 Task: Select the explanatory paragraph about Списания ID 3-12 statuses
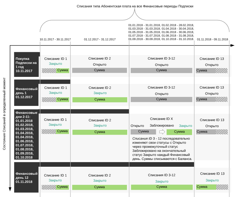tap(161, 149)
